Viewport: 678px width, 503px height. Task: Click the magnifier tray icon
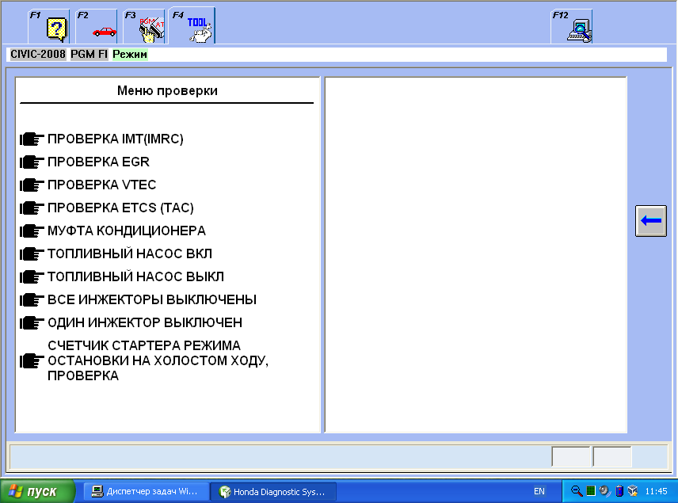tap(577, 491)
